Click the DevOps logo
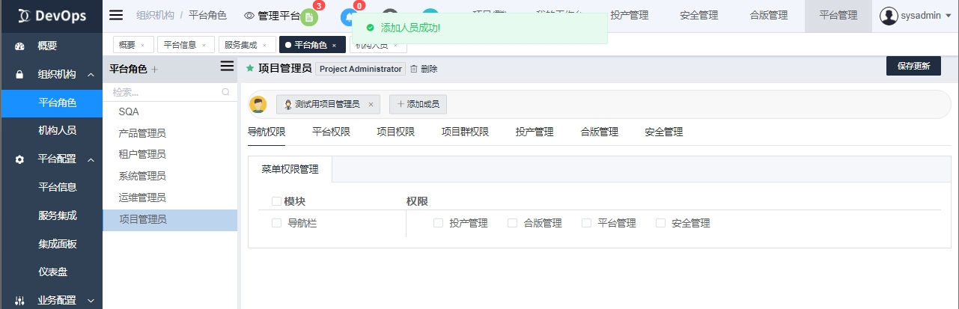The width and height of the screenshot is (959, 309). pyautogui.click(x=52, y=16)
